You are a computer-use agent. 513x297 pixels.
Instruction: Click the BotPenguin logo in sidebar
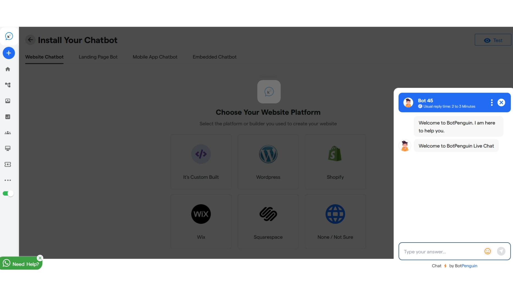(9, 36)
